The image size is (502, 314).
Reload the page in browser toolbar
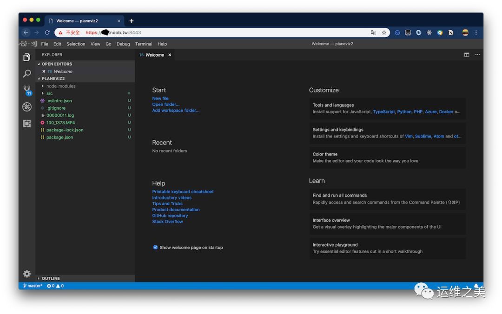(x=47, y=33)
